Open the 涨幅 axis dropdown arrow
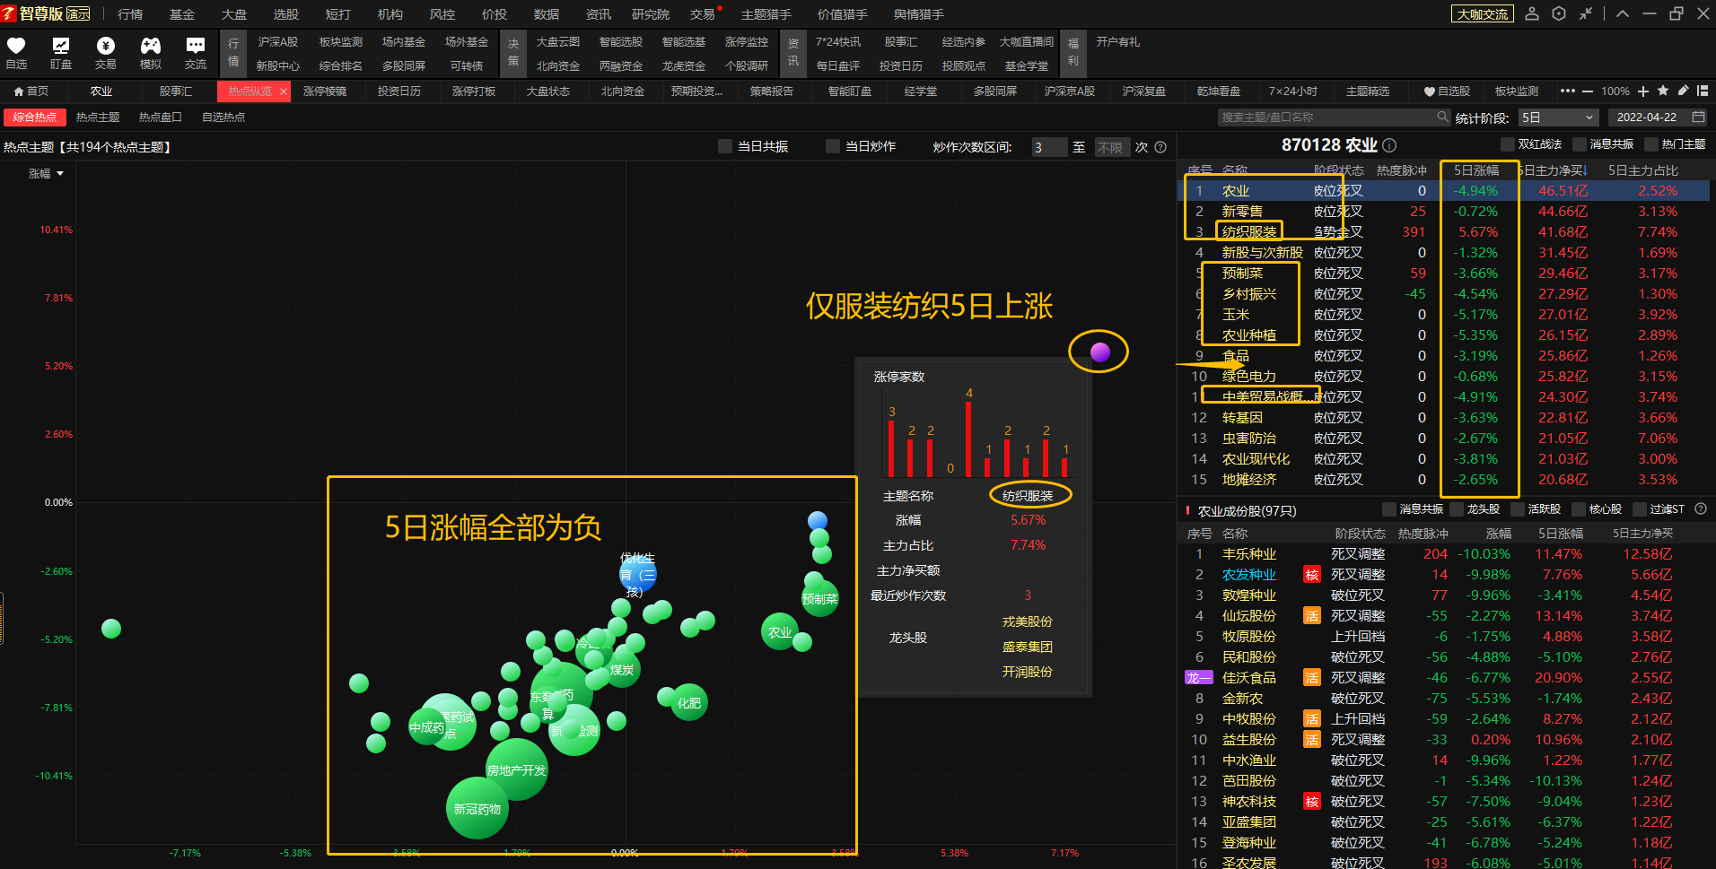 click(x=60, y=173)
